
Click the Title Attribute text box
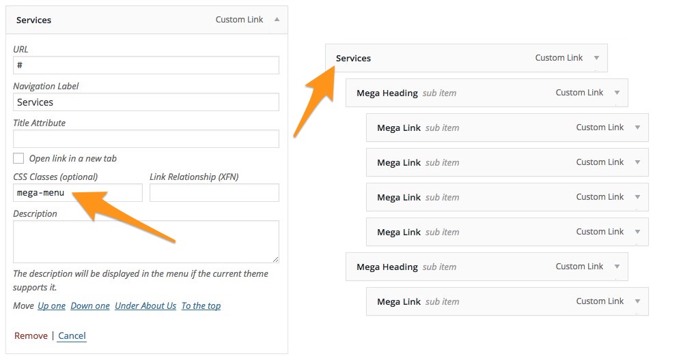click(x=146, y=138)
